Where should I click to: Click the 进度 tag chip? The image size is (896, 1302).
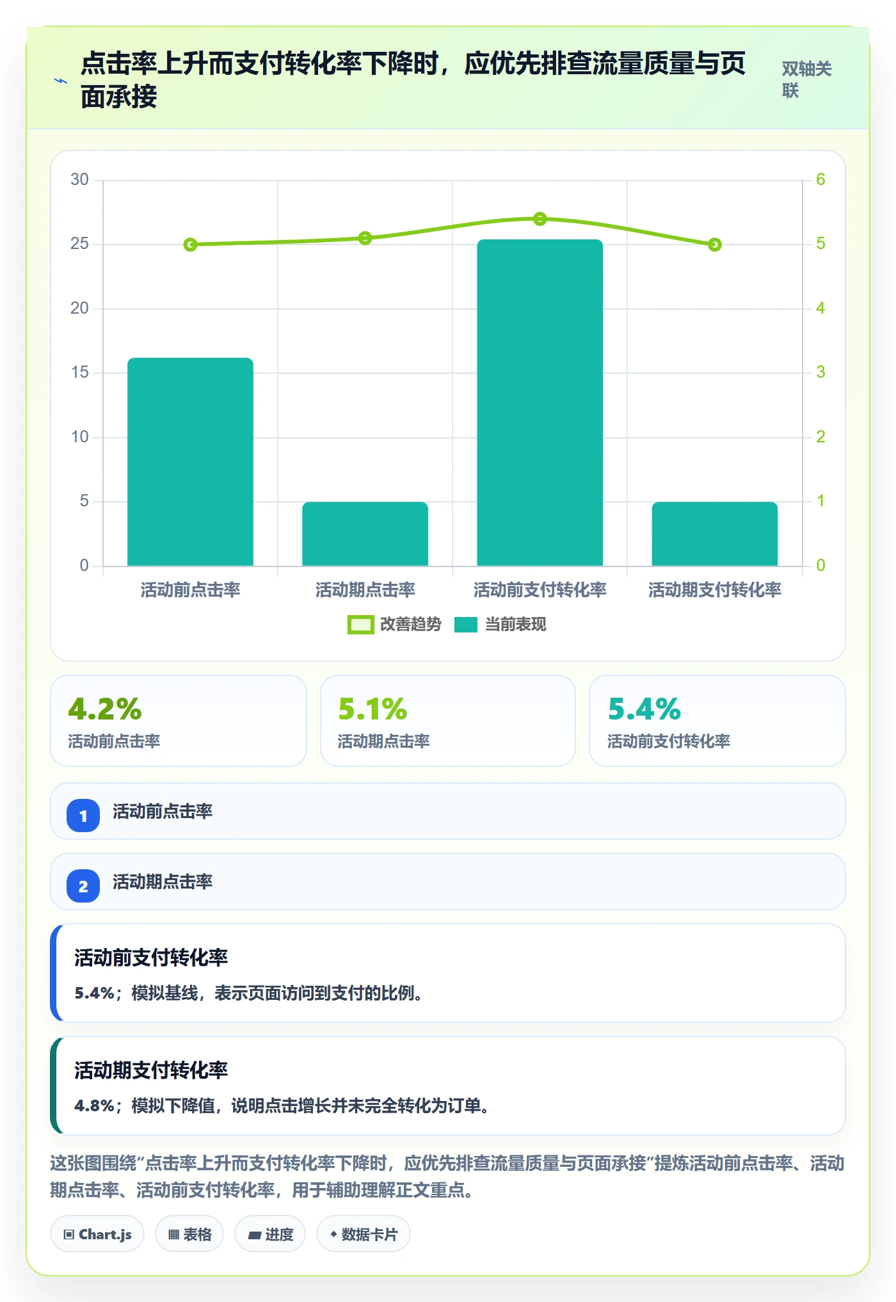click(270, 1234)
